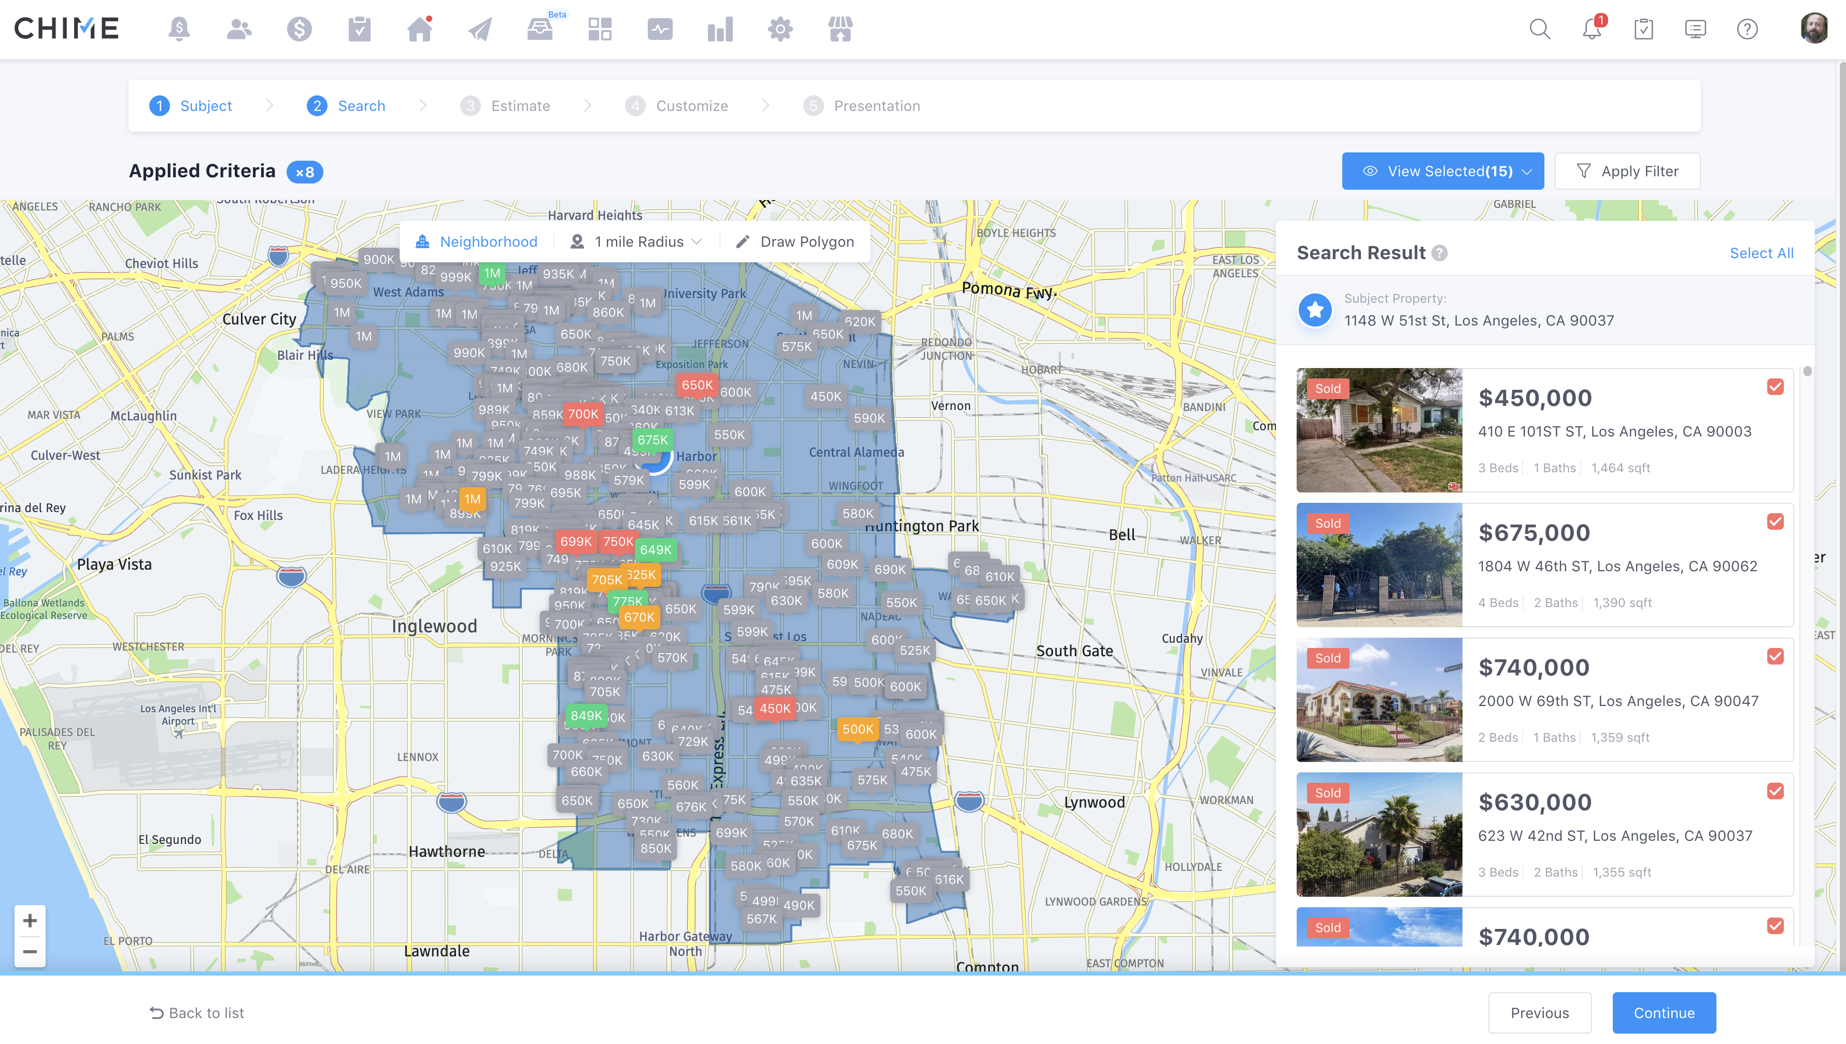
Task: Go to the Presentation step
Action: (862, 106)
